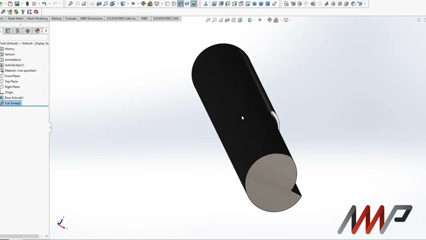Select the Origin in feature tree
Screen dimensions: 426x240
point(9,92)
